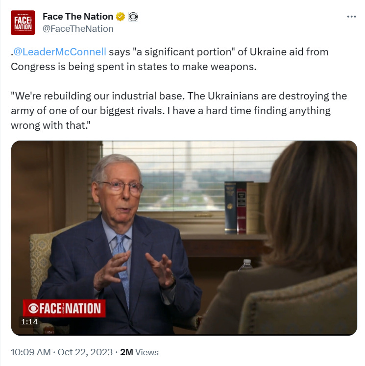Open the three-dot more options menu
The height and width of the screenshot is (366, 365).
[351, 17]
